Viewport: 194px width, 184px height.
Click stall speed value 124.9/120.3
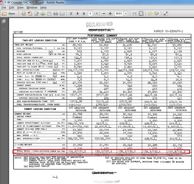point(77,151)
